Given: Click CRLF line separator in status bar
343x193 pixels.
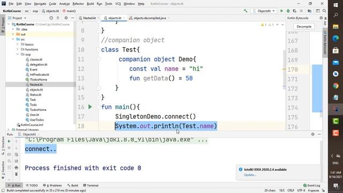Looking at the screenshot, I should [290, 191].
